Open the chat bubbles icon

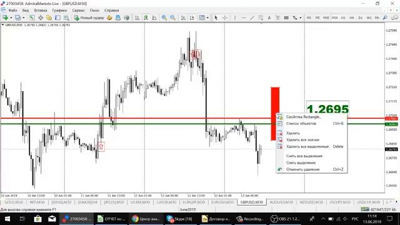coord(394,17)
